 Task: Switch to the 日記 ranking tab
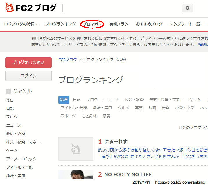[x=77, y=100]
